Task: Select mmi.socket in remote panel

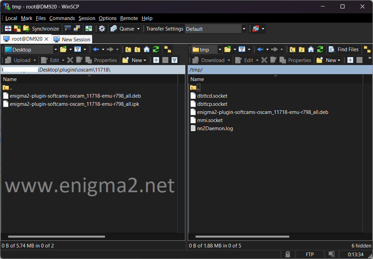Action: 206,120
